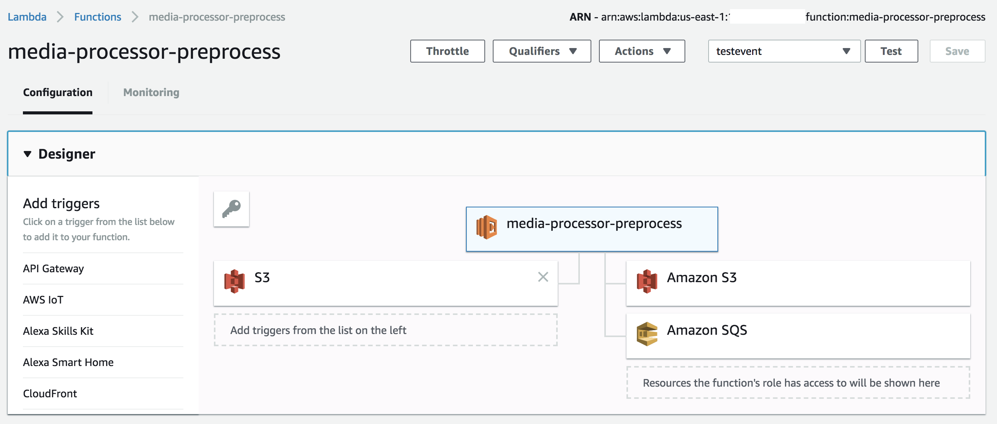Screen dimensions: 997x424
Task: Open the testevent selection dropdown
Action: tap(784, 51)
